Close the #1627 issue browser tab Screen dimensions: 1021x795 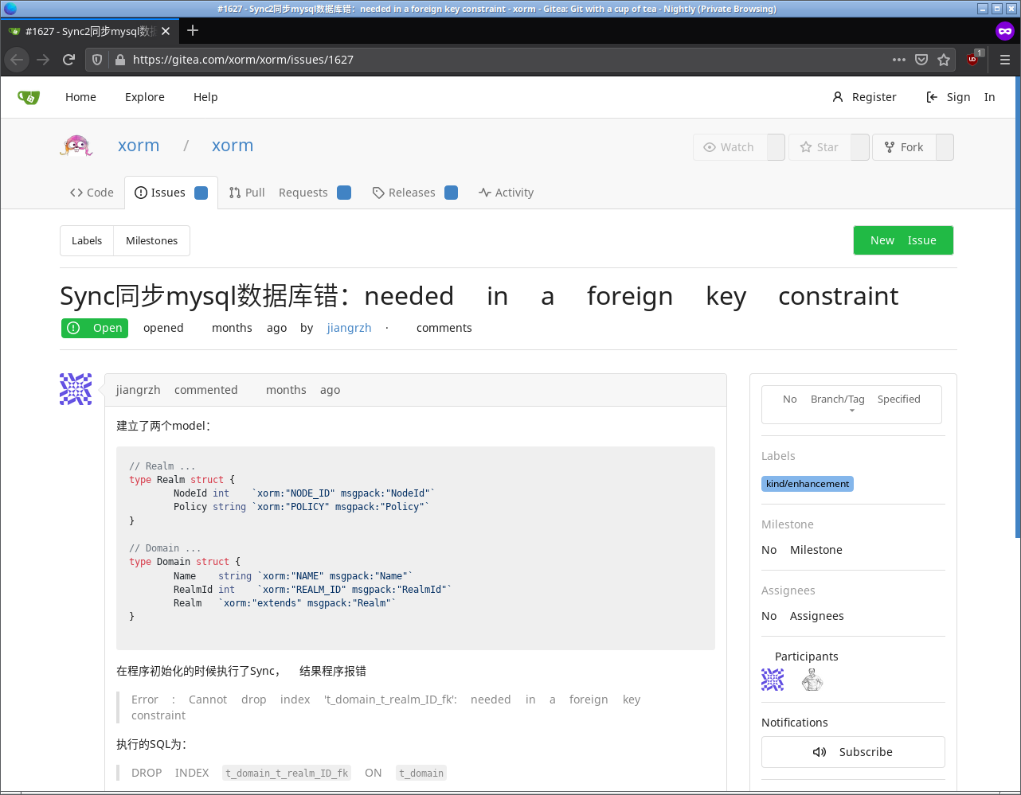[x=166, y=31]
